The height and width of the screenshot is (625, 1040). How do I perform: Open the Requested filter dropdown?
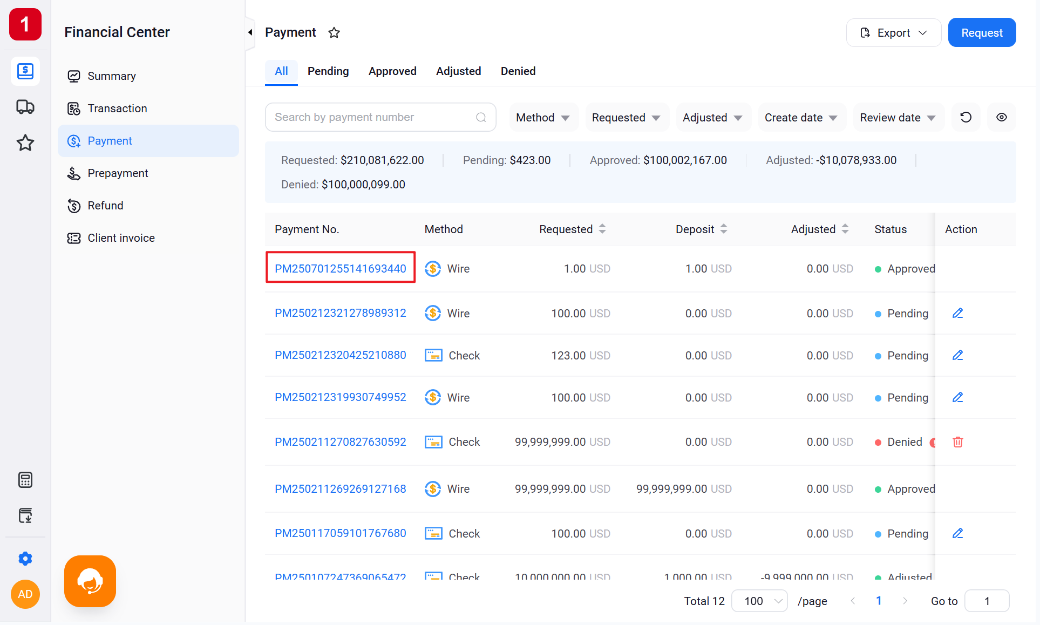[x=627, y=118]
